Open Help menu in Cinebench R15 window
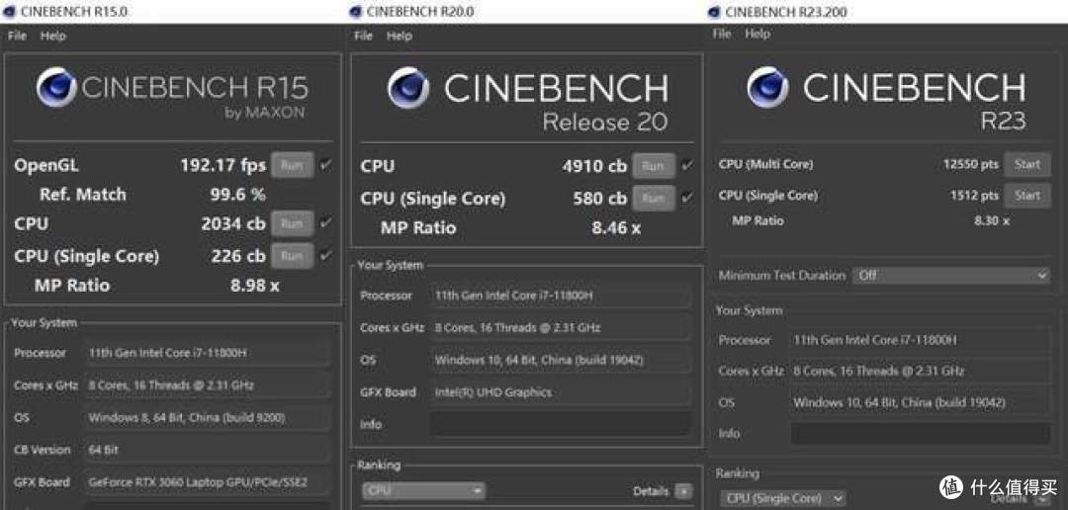The height and width of the screenshot is (510, 1068). tap(52, 37)
